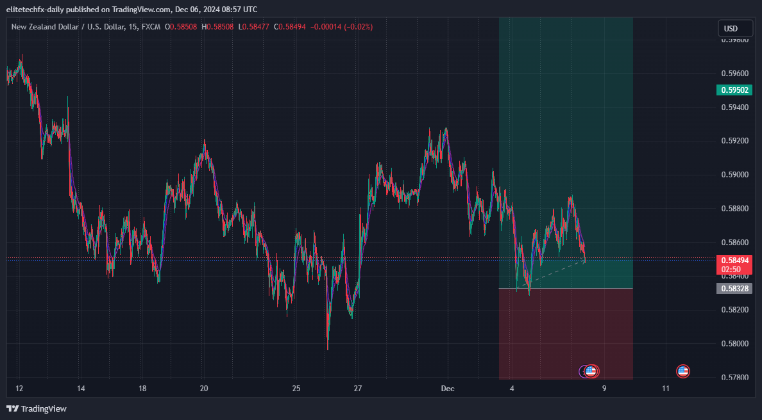Click the high value H0.58508
Image resolution: width=762 pixels, height=420 pixels.
click(x=217, y=27)
